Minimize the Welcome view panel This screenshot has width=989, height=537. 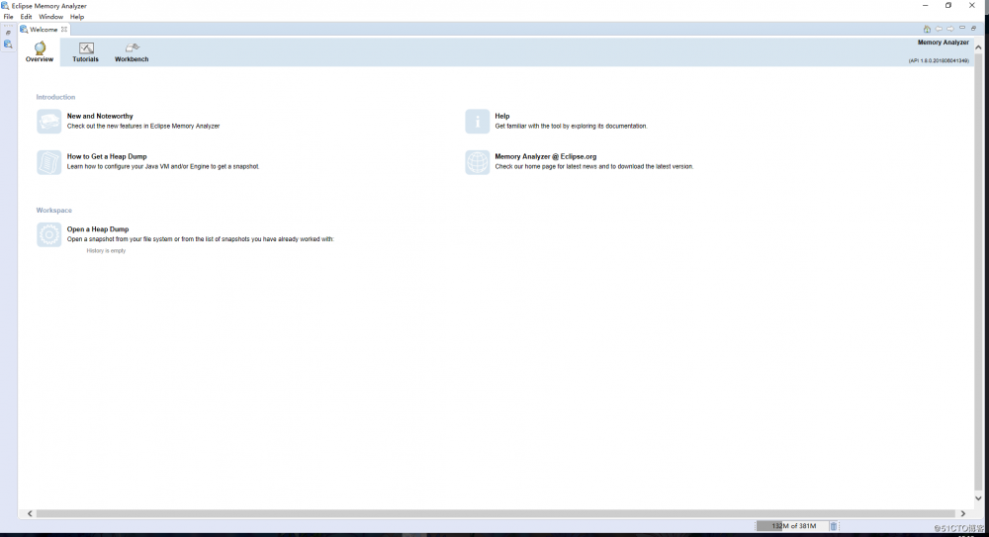[x=962, y=29]
